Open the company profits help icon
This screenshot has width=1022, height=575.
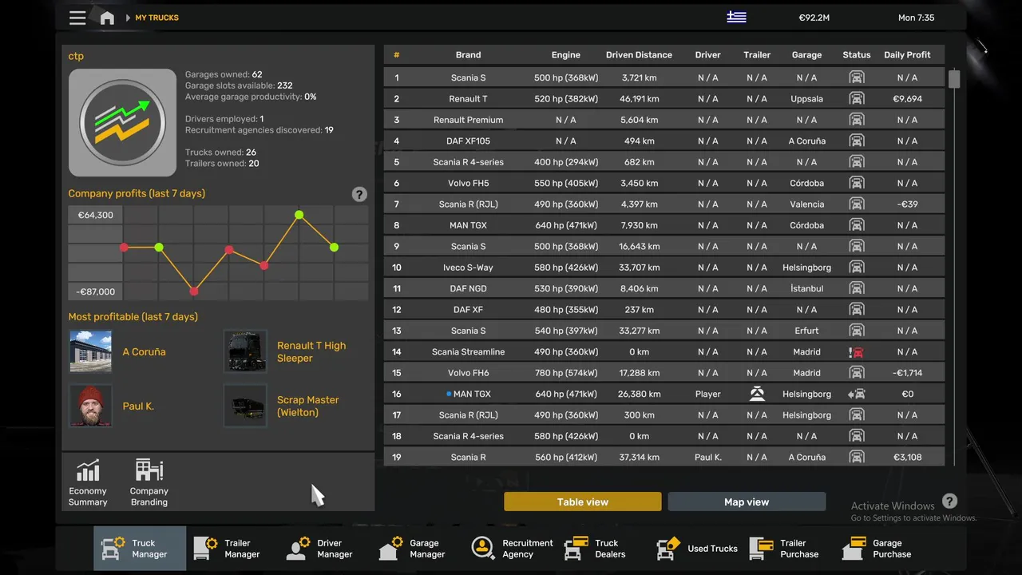click(359, 194)
